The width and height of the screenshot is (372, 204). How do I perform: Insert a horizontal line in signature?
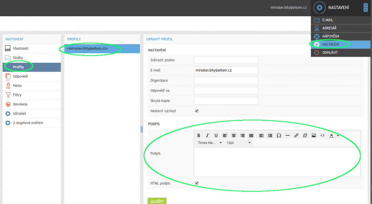click(x=287, y=135)
